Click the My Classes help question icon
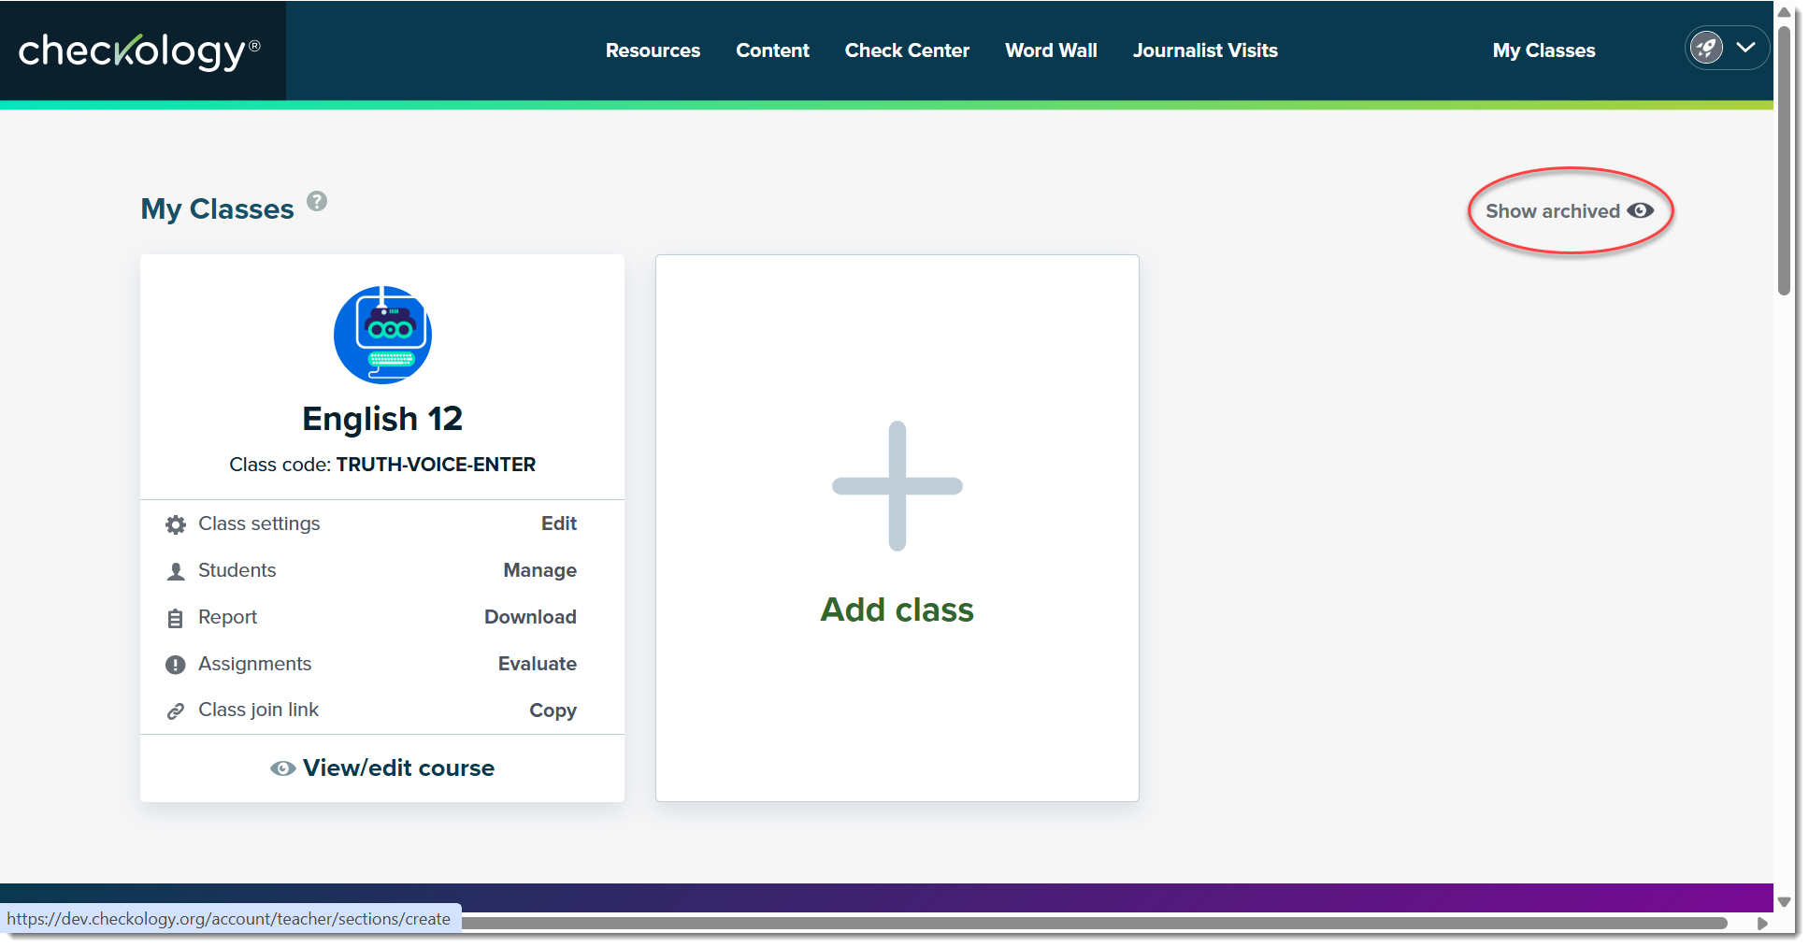1809x947 pixels. pyautogui.click(x=317, y=201)
